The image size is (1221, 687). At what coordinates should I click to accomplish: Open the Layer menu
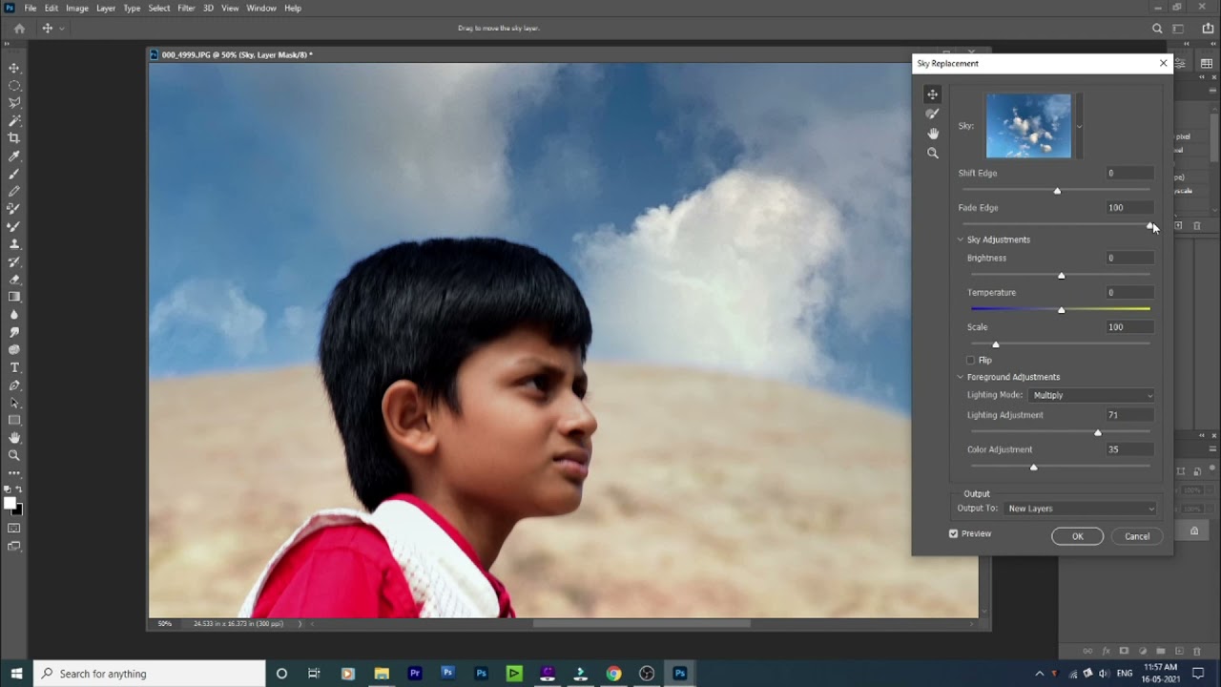pos(106,8)
